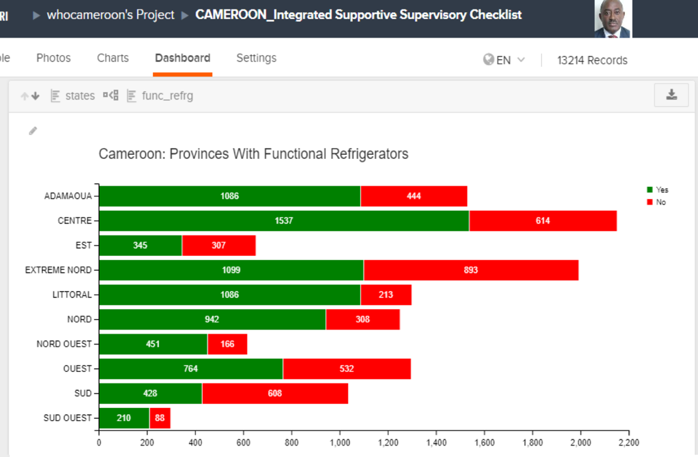Toggle the Yes legend series
Image resolution: width=698 pixels, height=457 pixels.
point(658,190)
